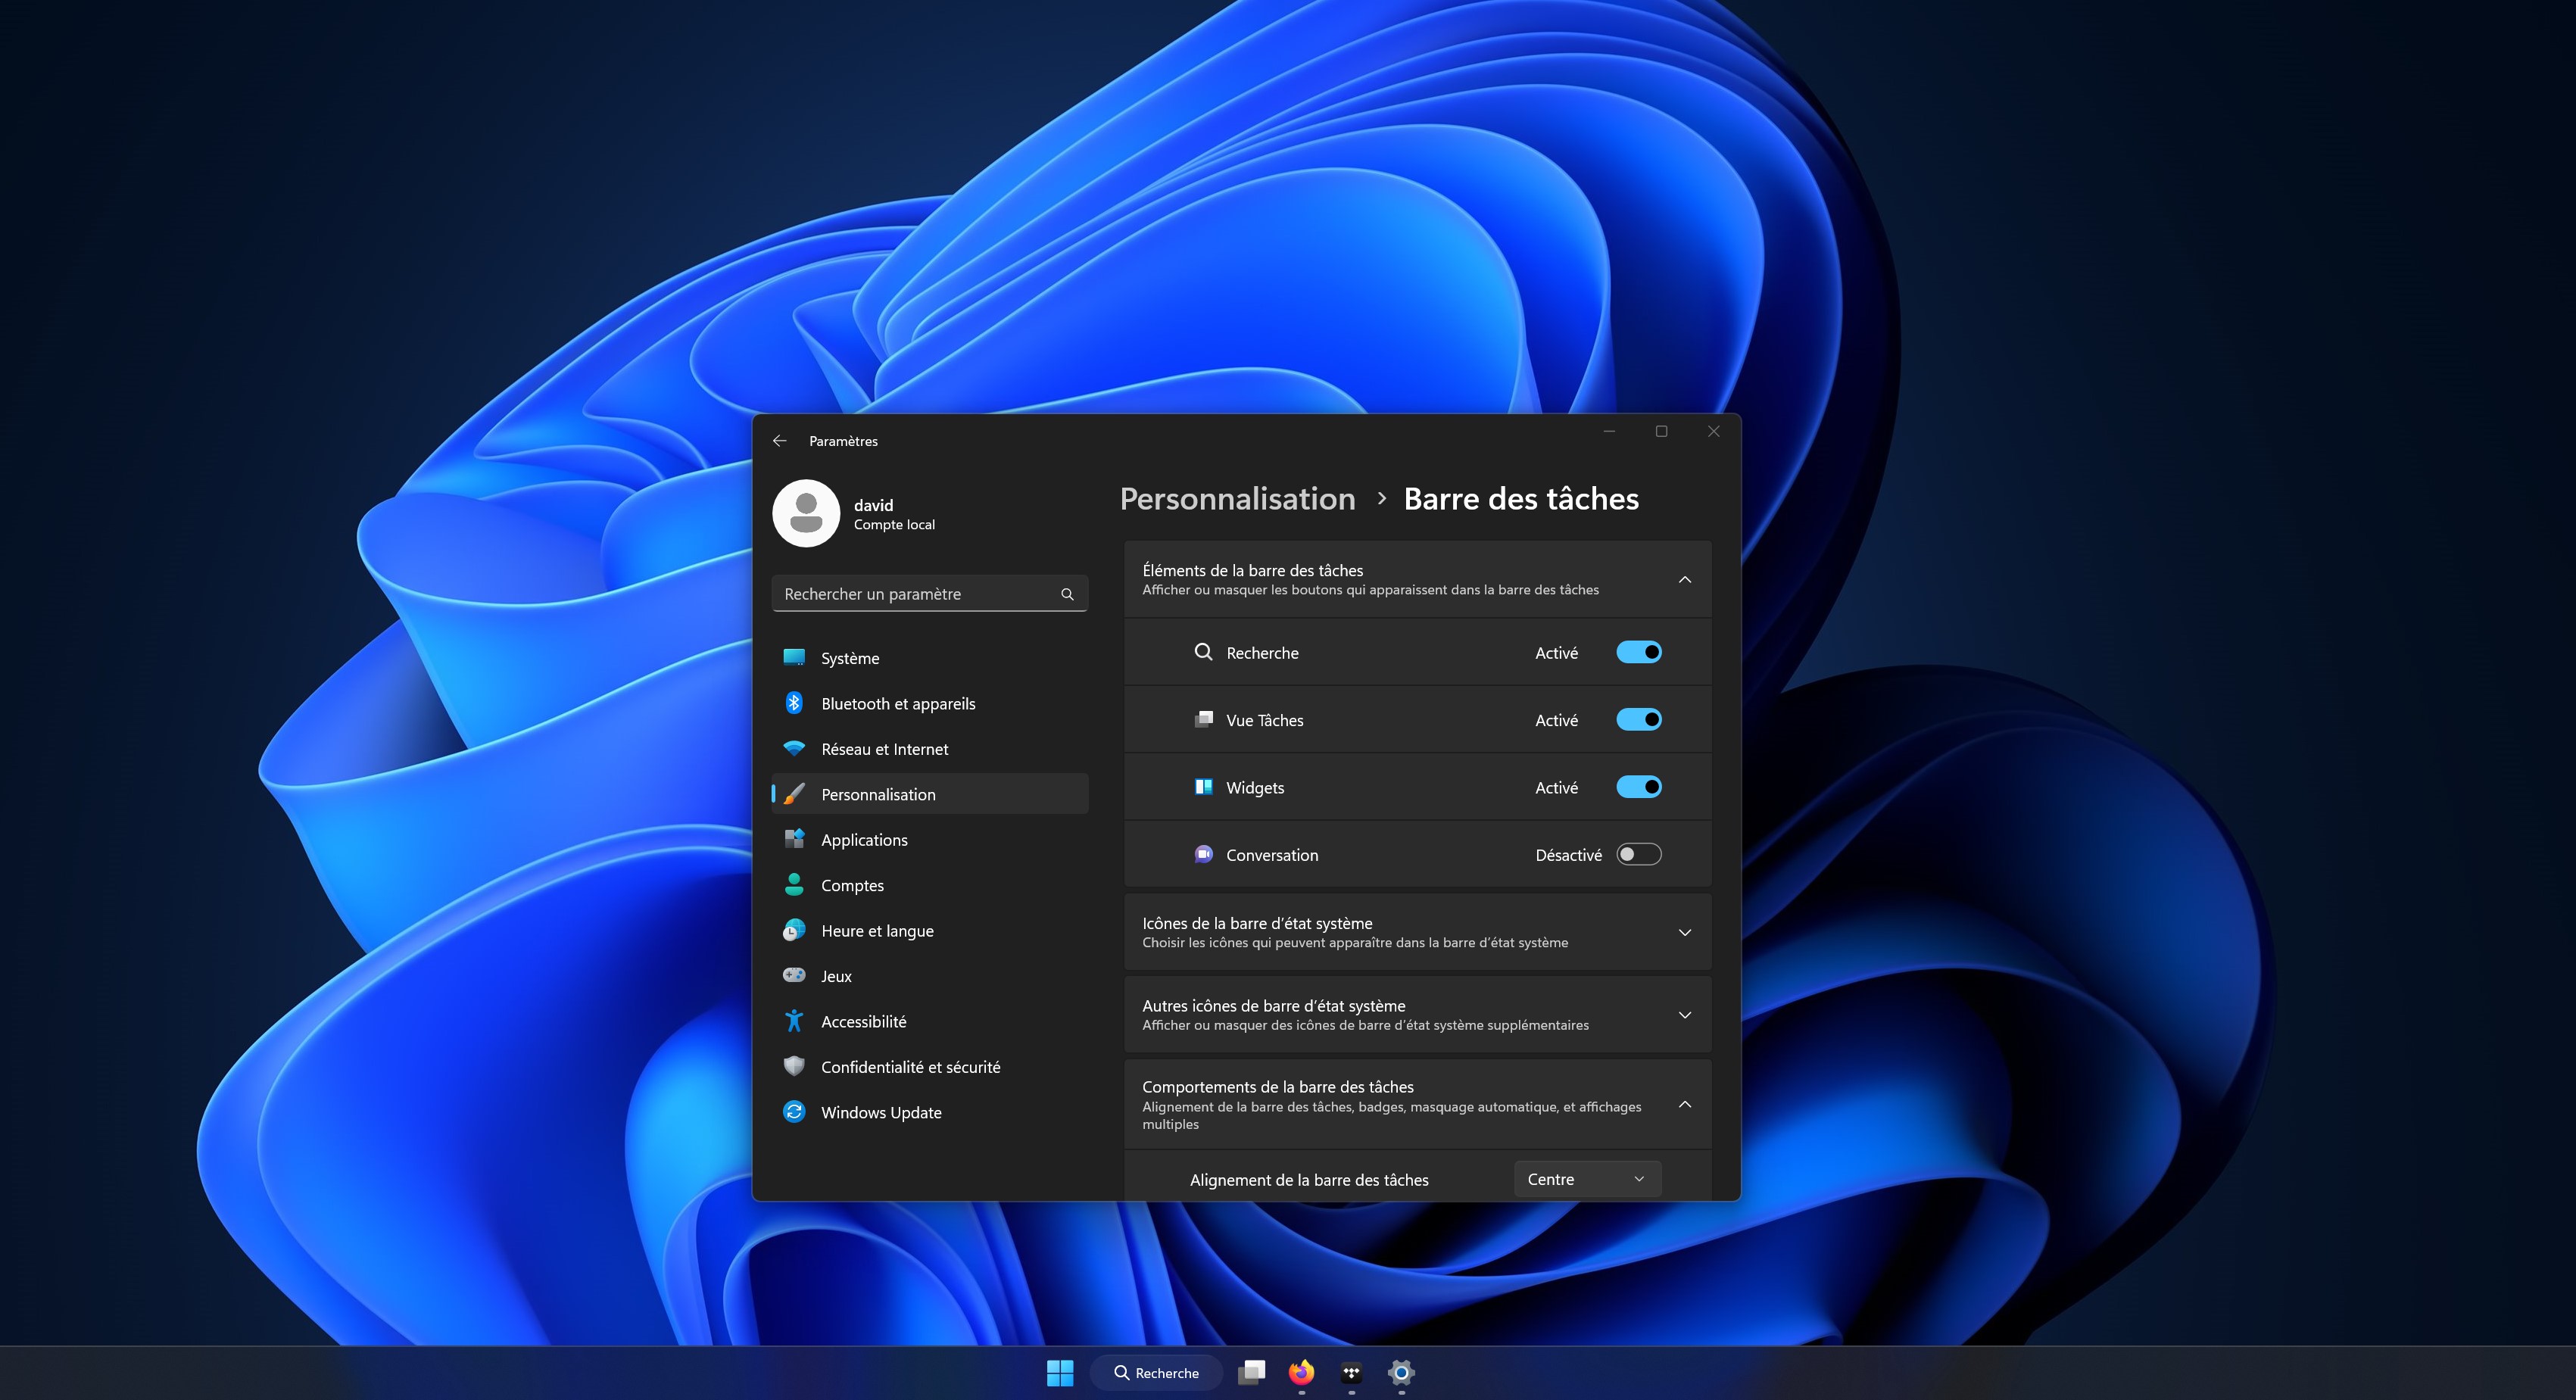Launch Firefox from the taskbar
Screen dimensions: 2576x1400
(x=1301, y=1372)
